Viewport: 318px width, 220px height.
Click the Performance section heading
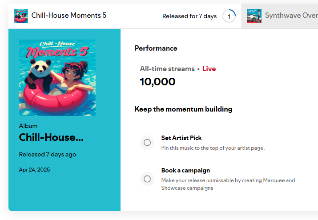pos(156,48)
